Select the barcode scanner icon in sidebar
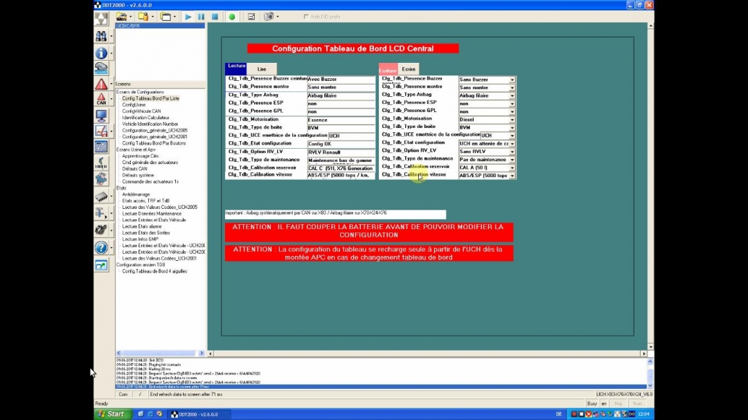748x420 pixels. pyautogui.click(x=101, y=163)
